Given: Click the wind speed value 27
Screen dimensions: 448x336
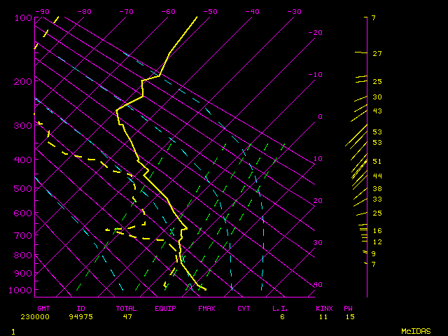Looking at the screenshot, I should coord(377,54).
